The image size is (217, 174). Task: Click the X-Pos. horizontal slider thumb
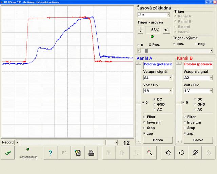coord(146,51)
